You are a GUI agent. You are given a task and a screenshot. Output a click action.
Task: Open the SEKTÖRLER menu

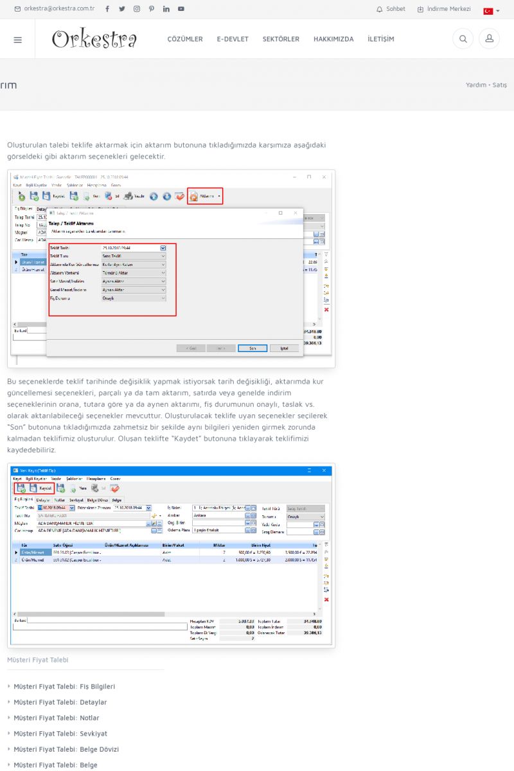(x=281, y=39)
